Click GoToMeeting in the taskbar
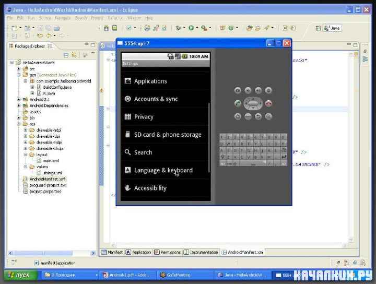The image size is (376, 284). coord(185,275)
